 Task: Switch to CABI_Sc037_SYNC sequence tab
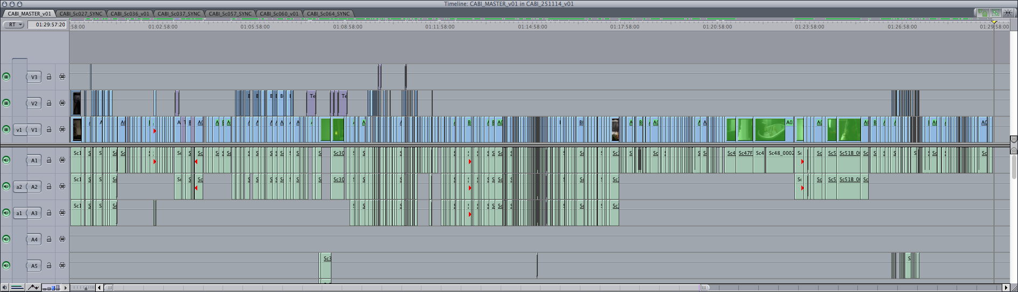pyautogui.click(x=179, y=13)
